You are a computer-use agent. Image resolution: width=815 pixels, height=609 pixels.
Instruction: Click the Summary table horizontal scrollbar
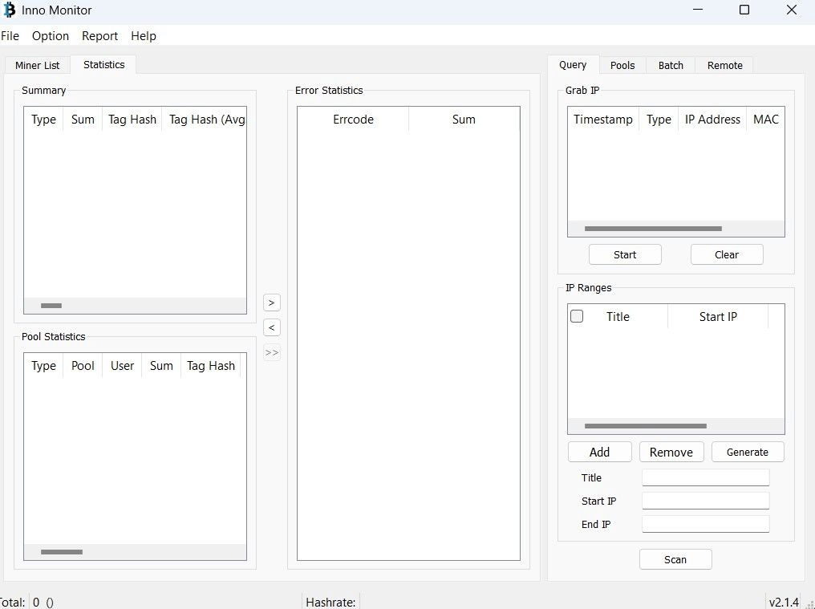[x=51, y=306]
